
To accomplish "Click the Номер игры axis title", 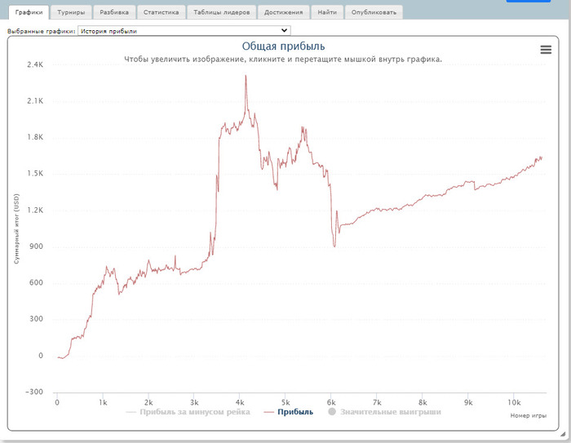I will [528, 415].
